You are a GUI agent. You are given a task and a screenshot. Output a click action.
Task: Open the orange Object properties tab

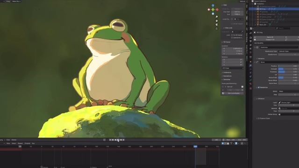coord(250,62)
